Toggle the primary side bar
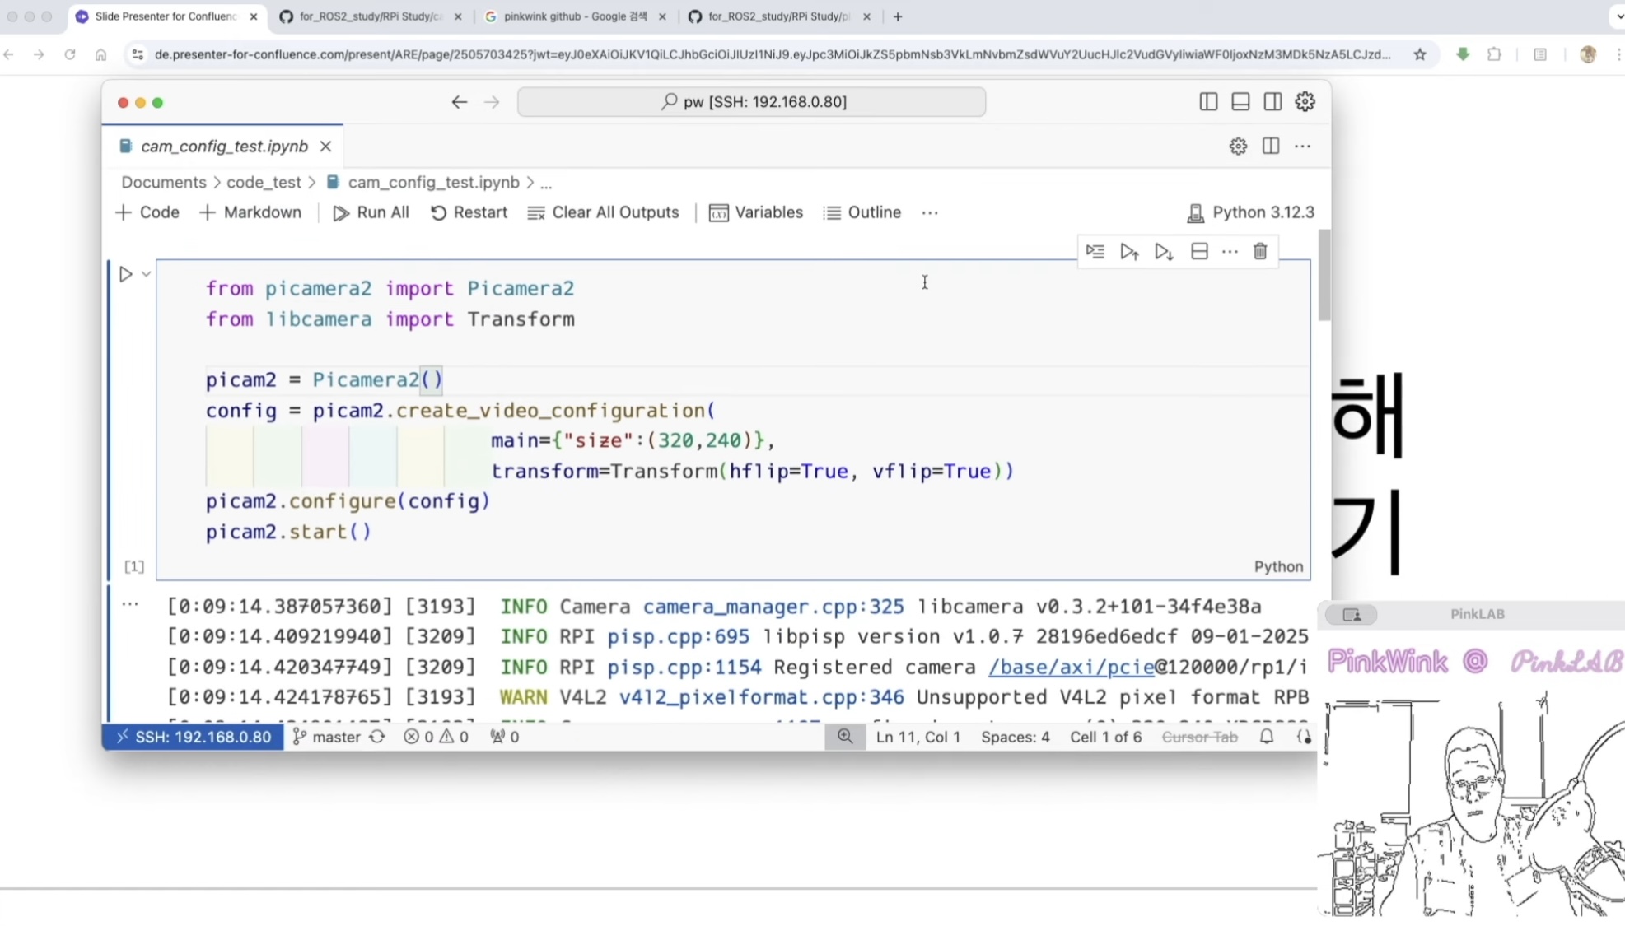The height and width of the screenshot is (926, 1625). [x=1207, y=102]
